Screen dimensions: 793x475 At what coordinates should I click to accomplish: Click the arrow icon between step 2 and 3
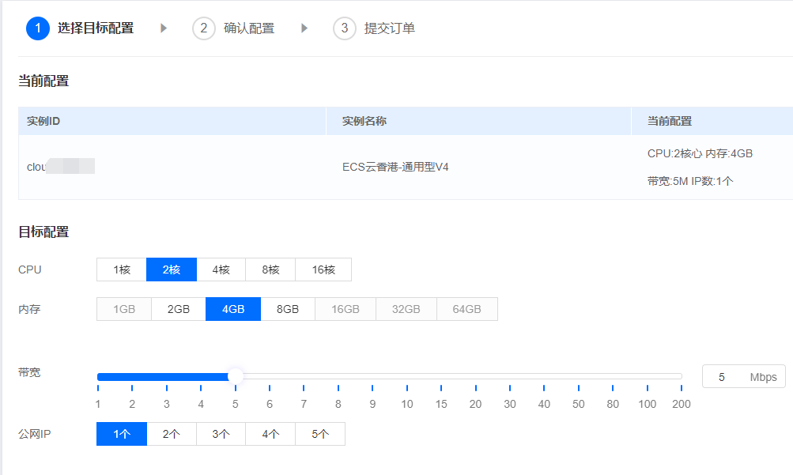(x=304, y=28)
